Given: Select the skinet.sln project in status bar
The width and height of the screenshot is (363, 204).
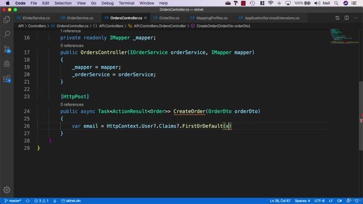Looking at the screenshot, I should 71,201.
